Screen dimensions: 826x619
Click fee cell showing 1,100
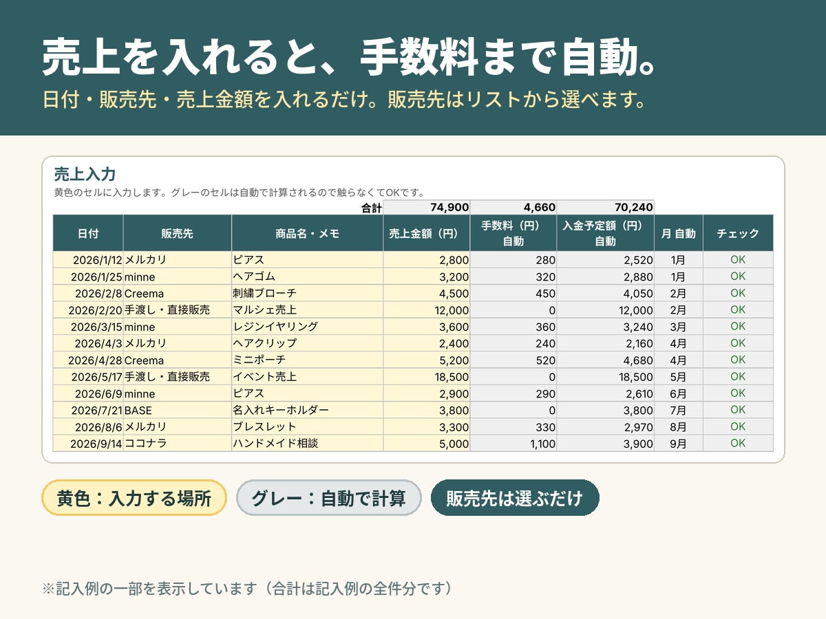(513, 444)
